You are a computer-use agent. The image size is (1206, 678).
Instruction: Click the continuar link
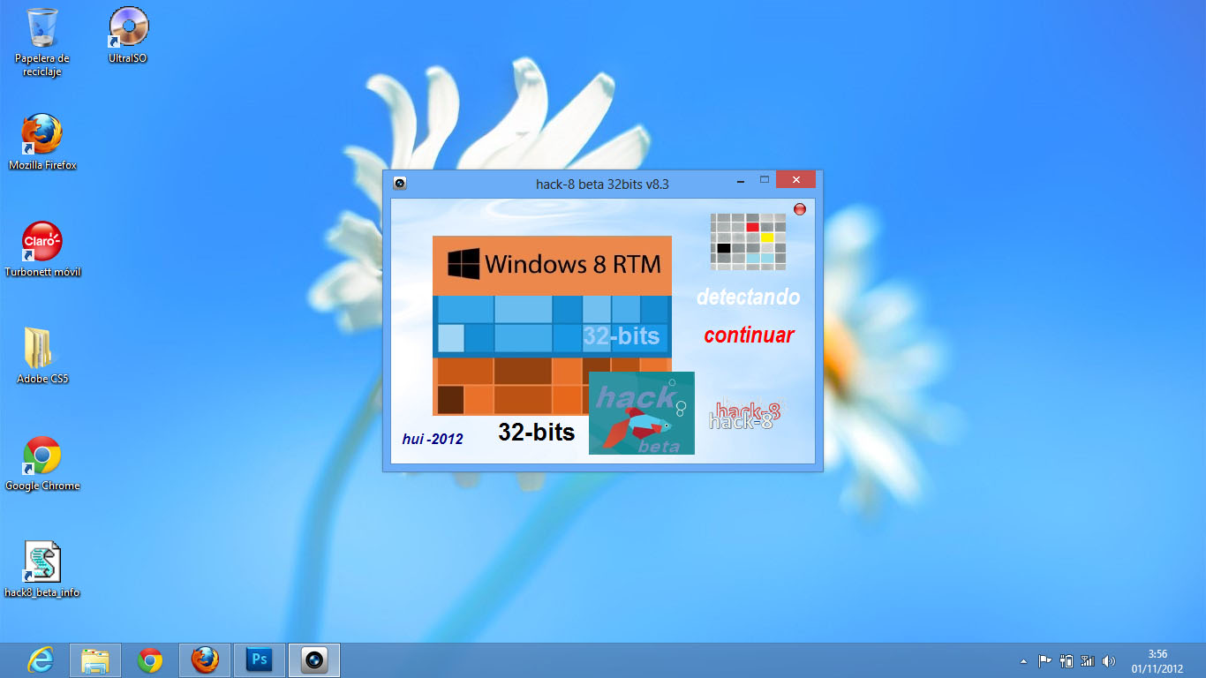click(x=748, y=335)
